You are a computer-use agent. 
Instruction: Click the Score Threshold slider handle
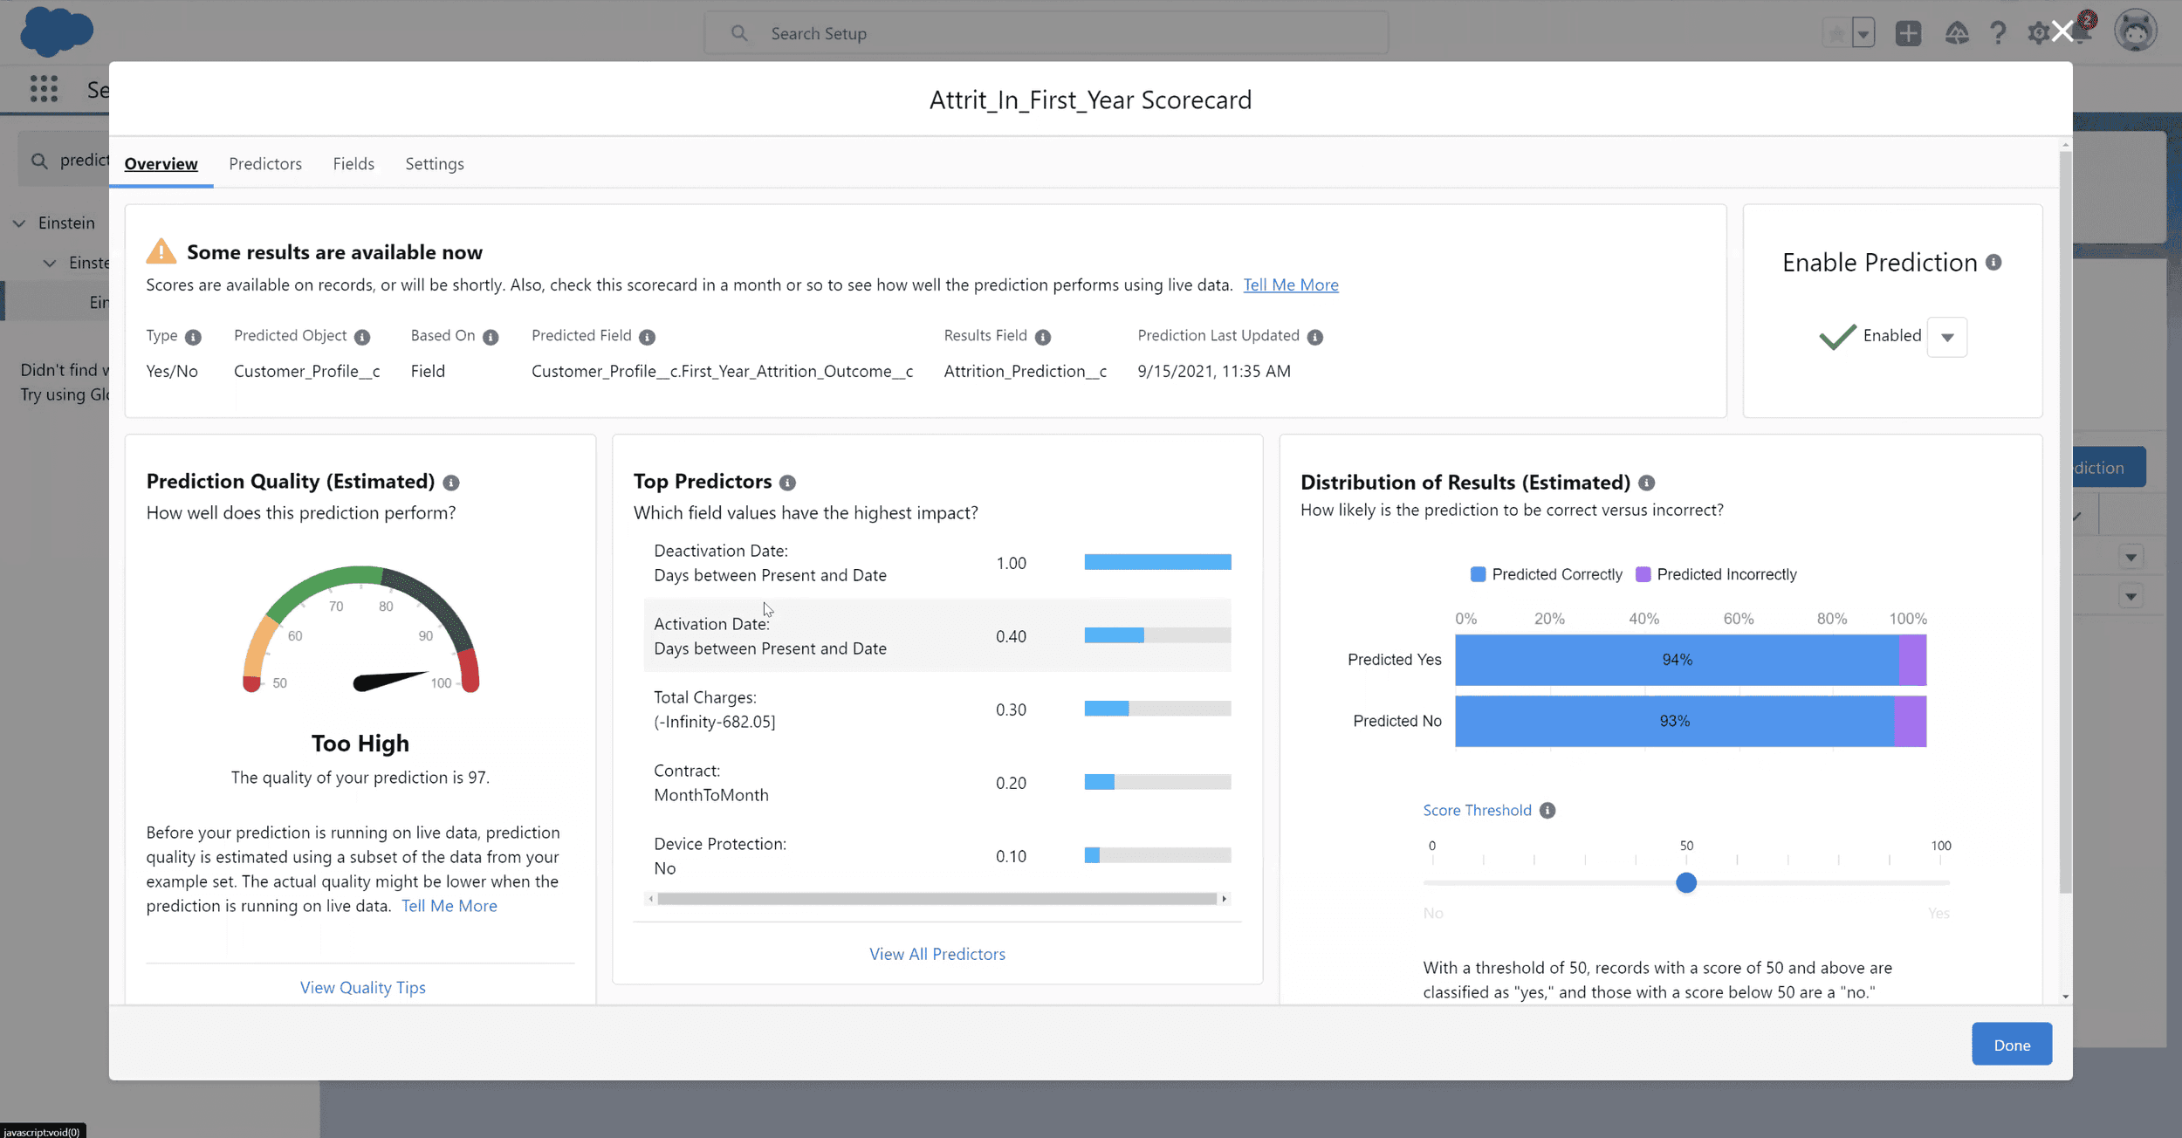[1686, 882]
